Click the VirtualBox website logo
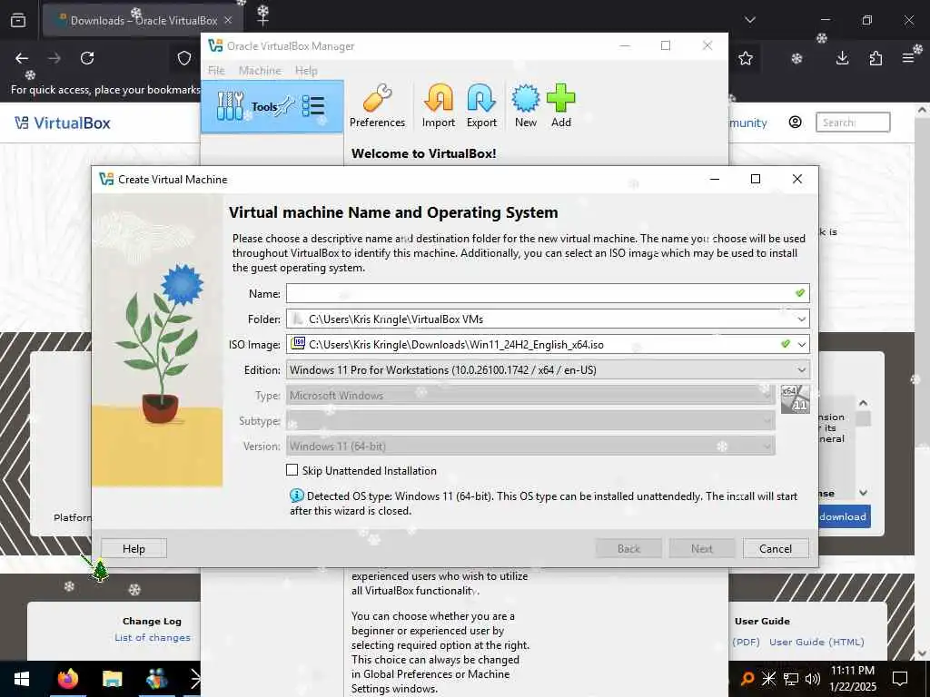This screenshot has height=697, width=930. pyautogui.click(x=63, y=123)
